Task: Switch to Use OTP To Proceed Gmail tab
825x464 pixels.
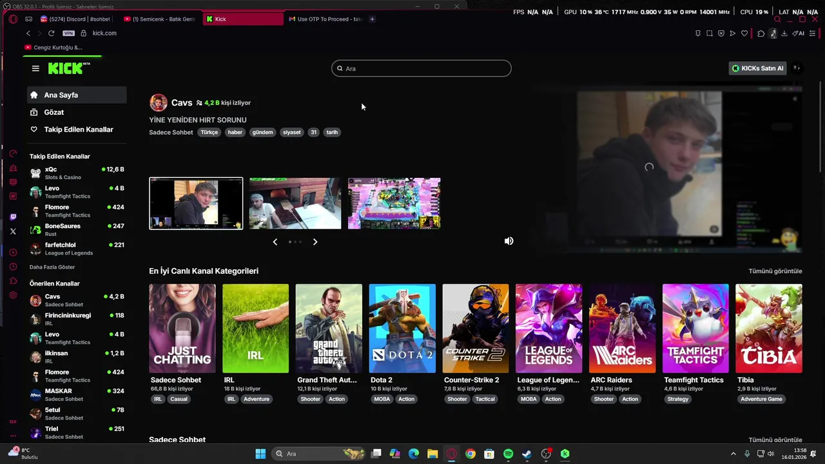Action: tap(325, 19)
